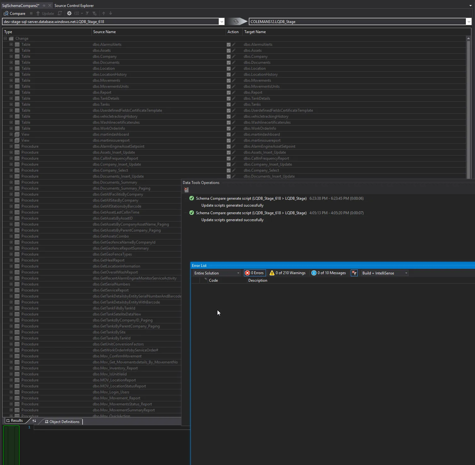
Task: Select the Object Definitions tab
Action: (62, 422)
